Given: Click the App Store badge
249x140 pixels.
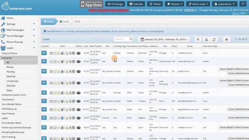Looking at the screenshot, I should (91, 4).
